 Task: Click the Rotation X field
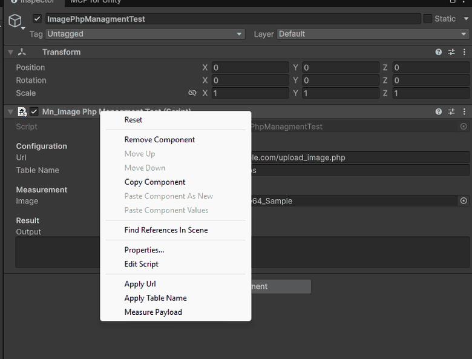[x=250, y=81]
